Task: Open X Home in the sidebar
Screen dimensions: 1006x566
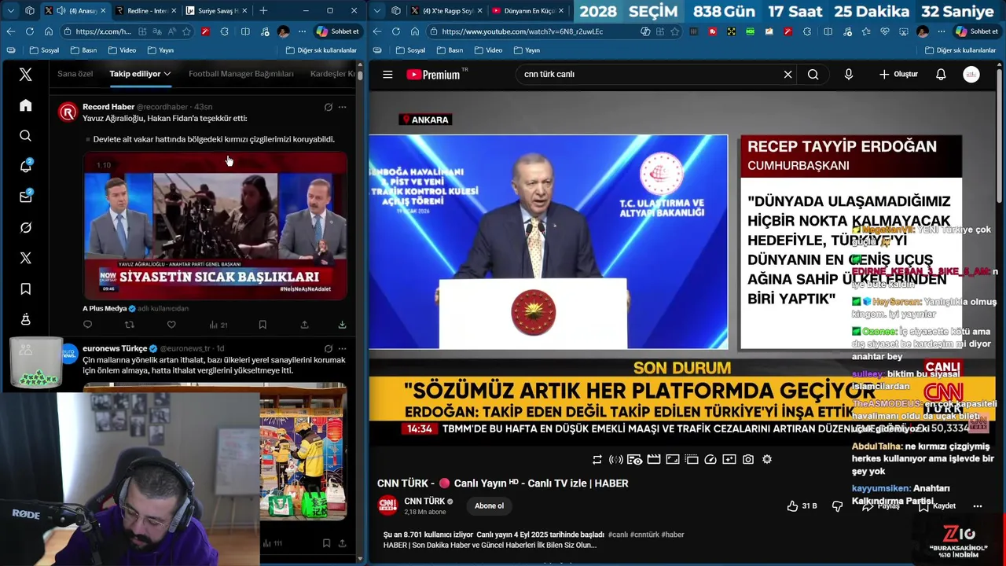Action: click(26, 105)
